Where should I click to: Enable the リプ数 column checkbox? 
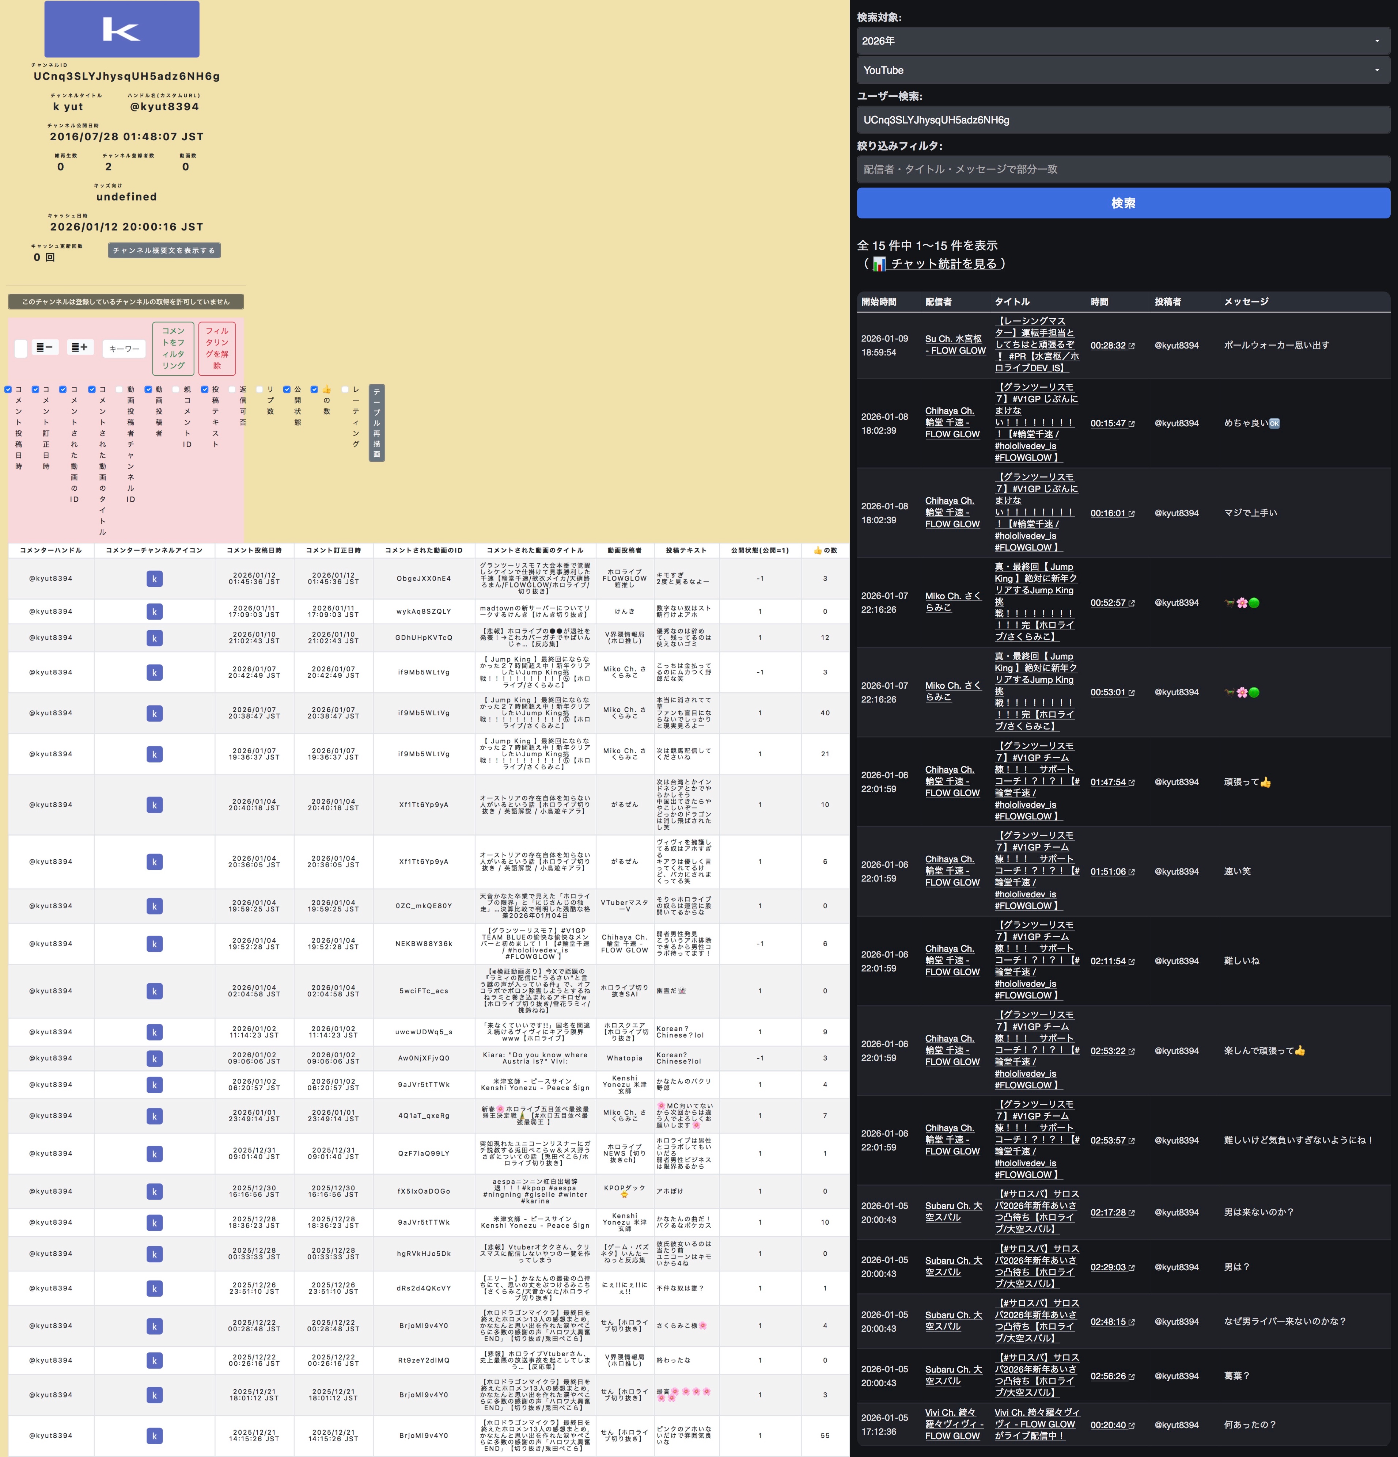pyautogui.click(x=259, y=389)
